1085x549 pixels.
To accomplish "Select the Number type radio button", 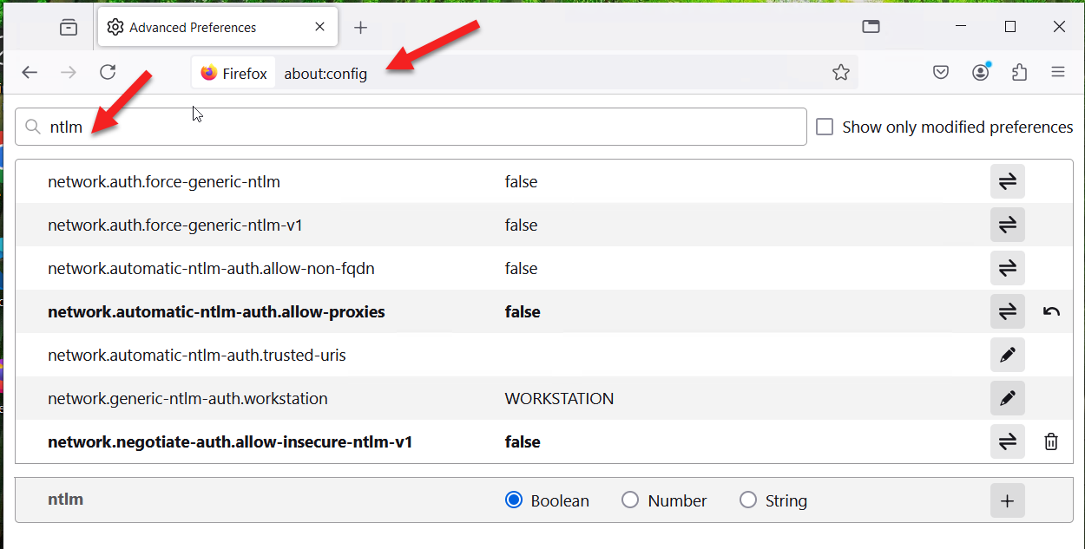I will [630, 500].
